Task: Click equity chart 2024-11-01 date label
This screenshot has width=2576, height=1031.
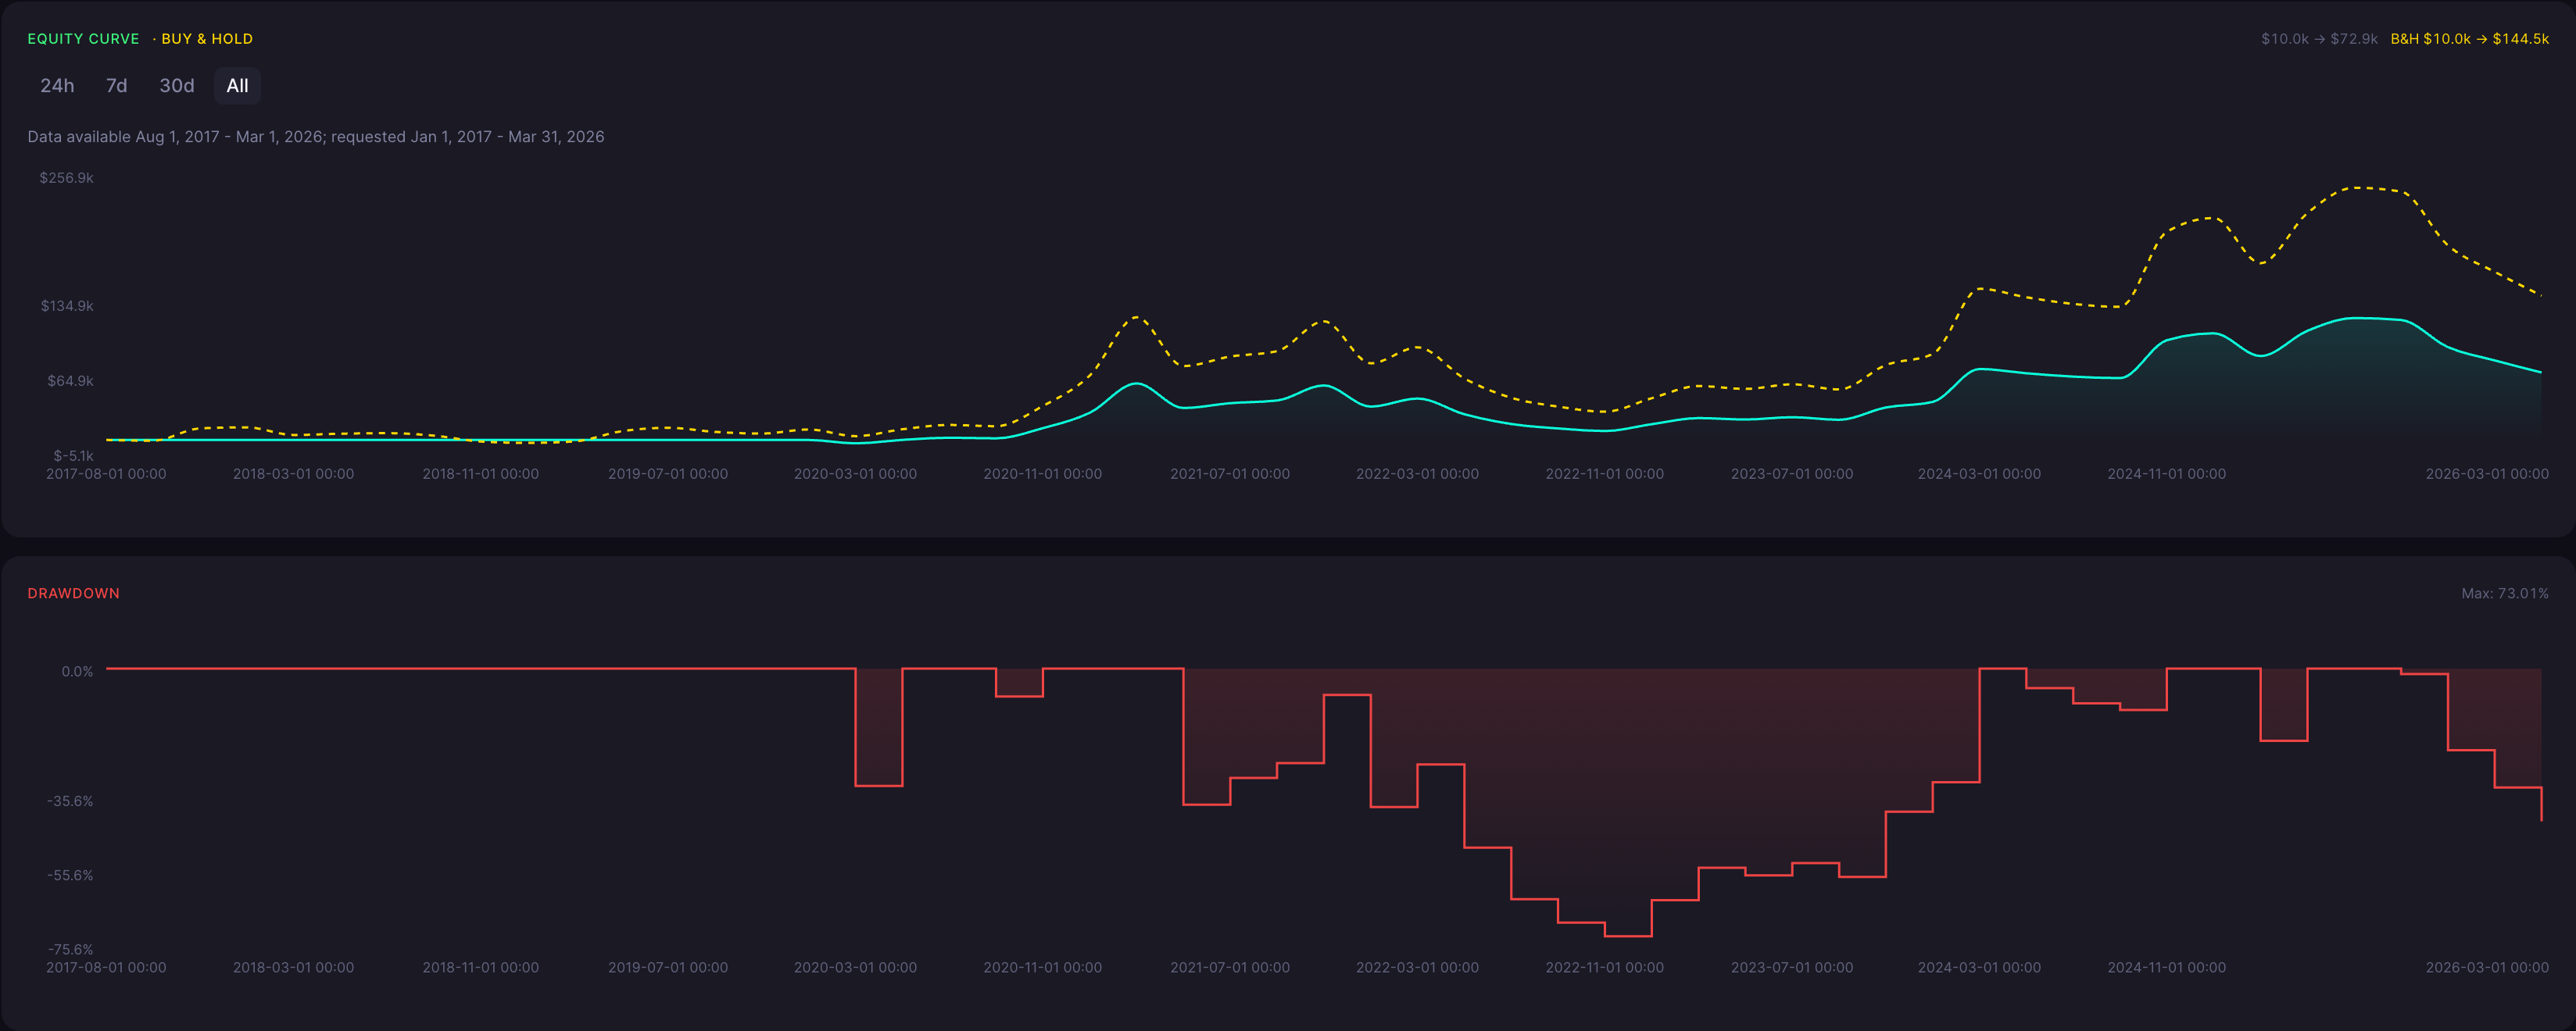Action: [x=2166, y=473]
